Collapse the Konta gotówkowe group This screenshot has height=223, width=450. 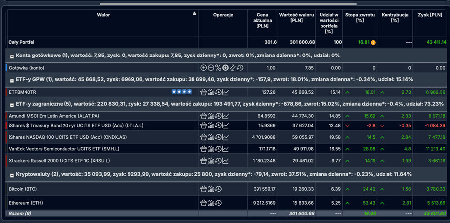point(12,56)
